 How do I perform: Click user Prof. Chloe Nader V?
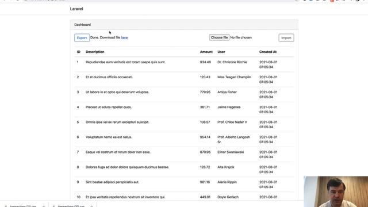(232, 122)
